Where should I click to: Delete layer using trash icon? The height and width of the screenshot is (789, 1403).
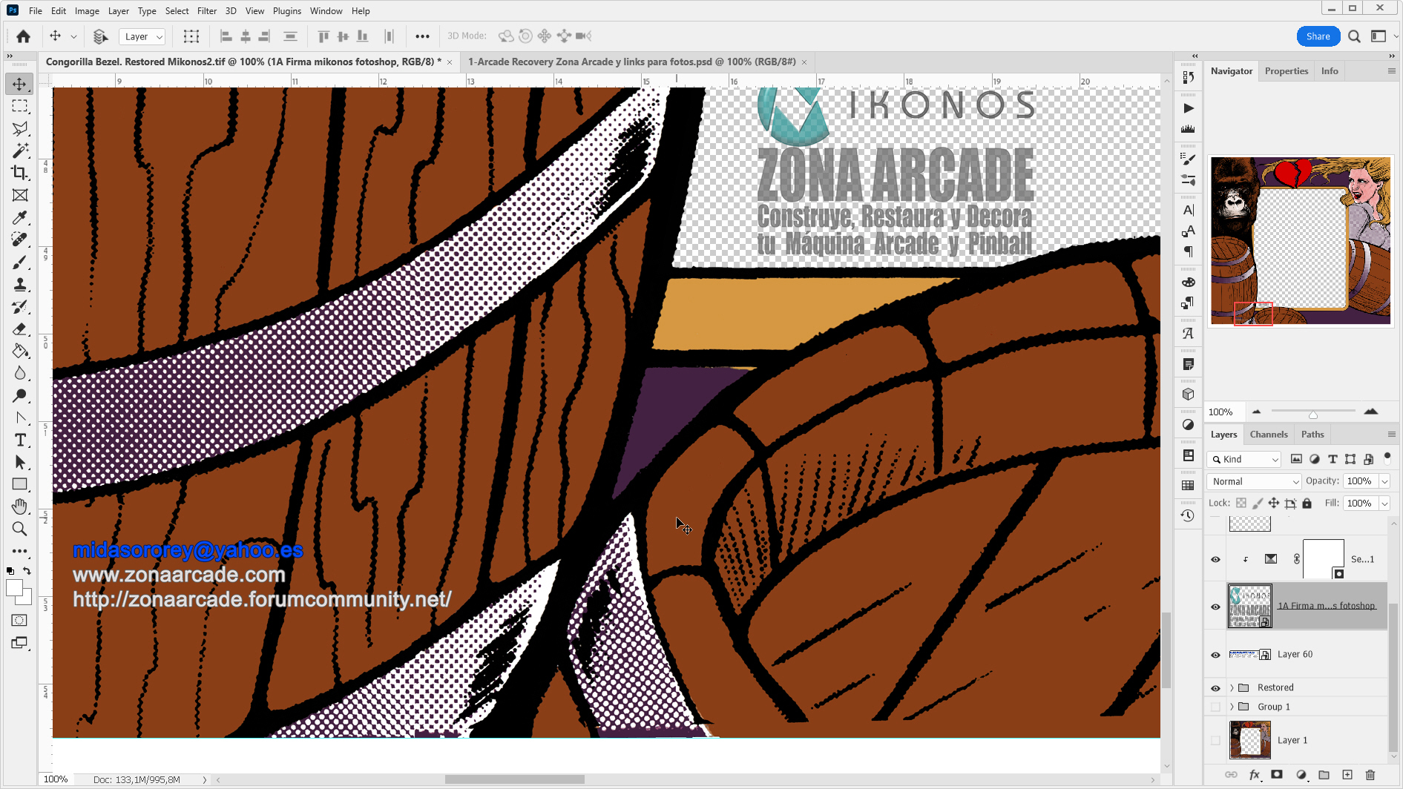(1370, 775)
